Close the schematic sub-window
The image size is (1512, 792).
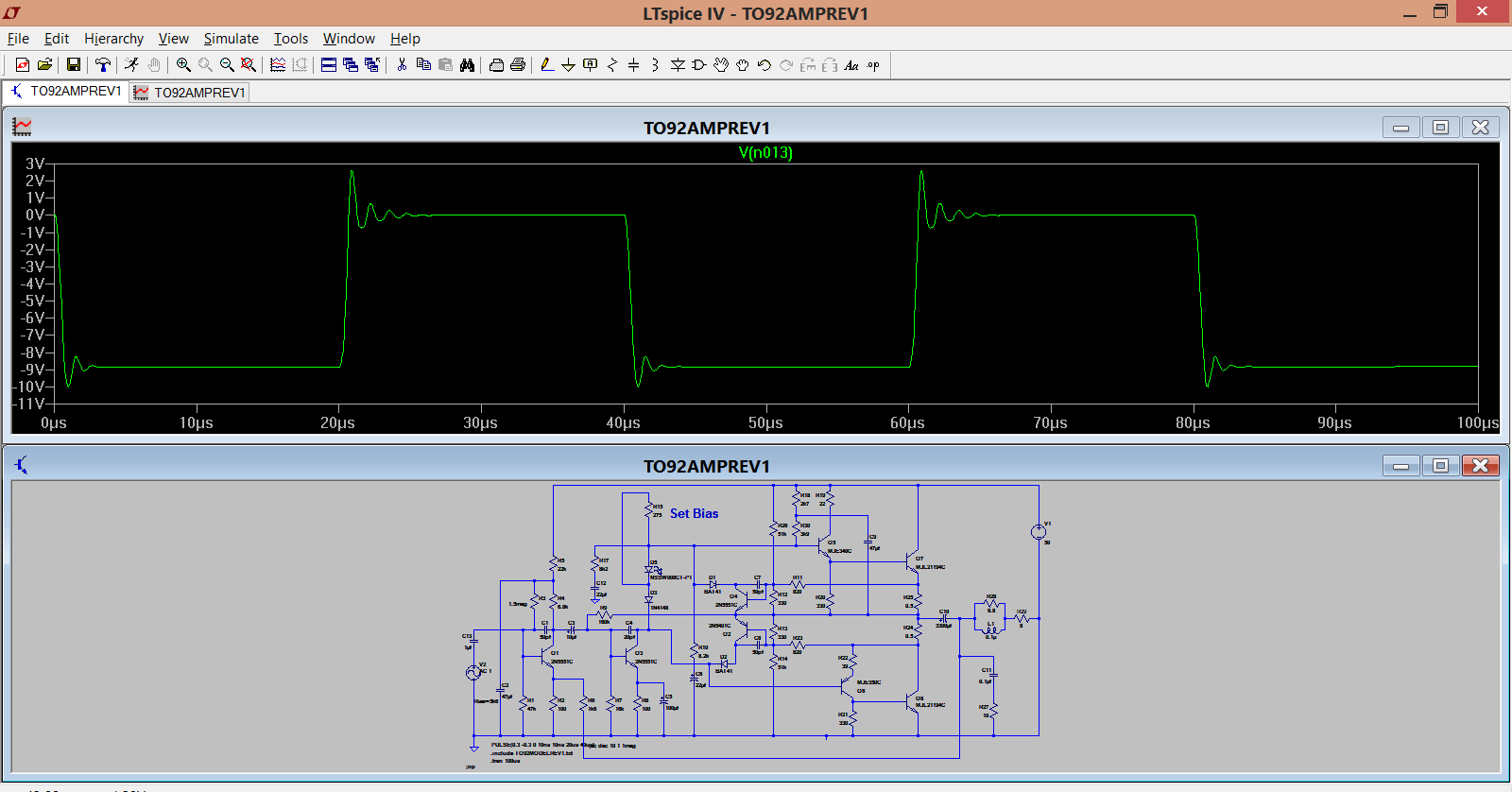pos(1480,465)
